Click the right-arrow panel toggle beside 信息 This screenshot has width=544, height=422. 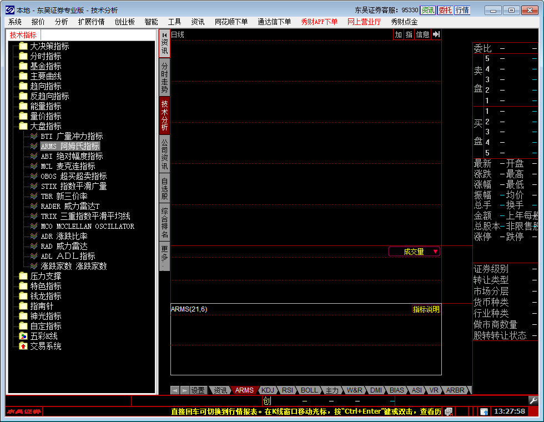pyautogui.click(x=436, y=34)
